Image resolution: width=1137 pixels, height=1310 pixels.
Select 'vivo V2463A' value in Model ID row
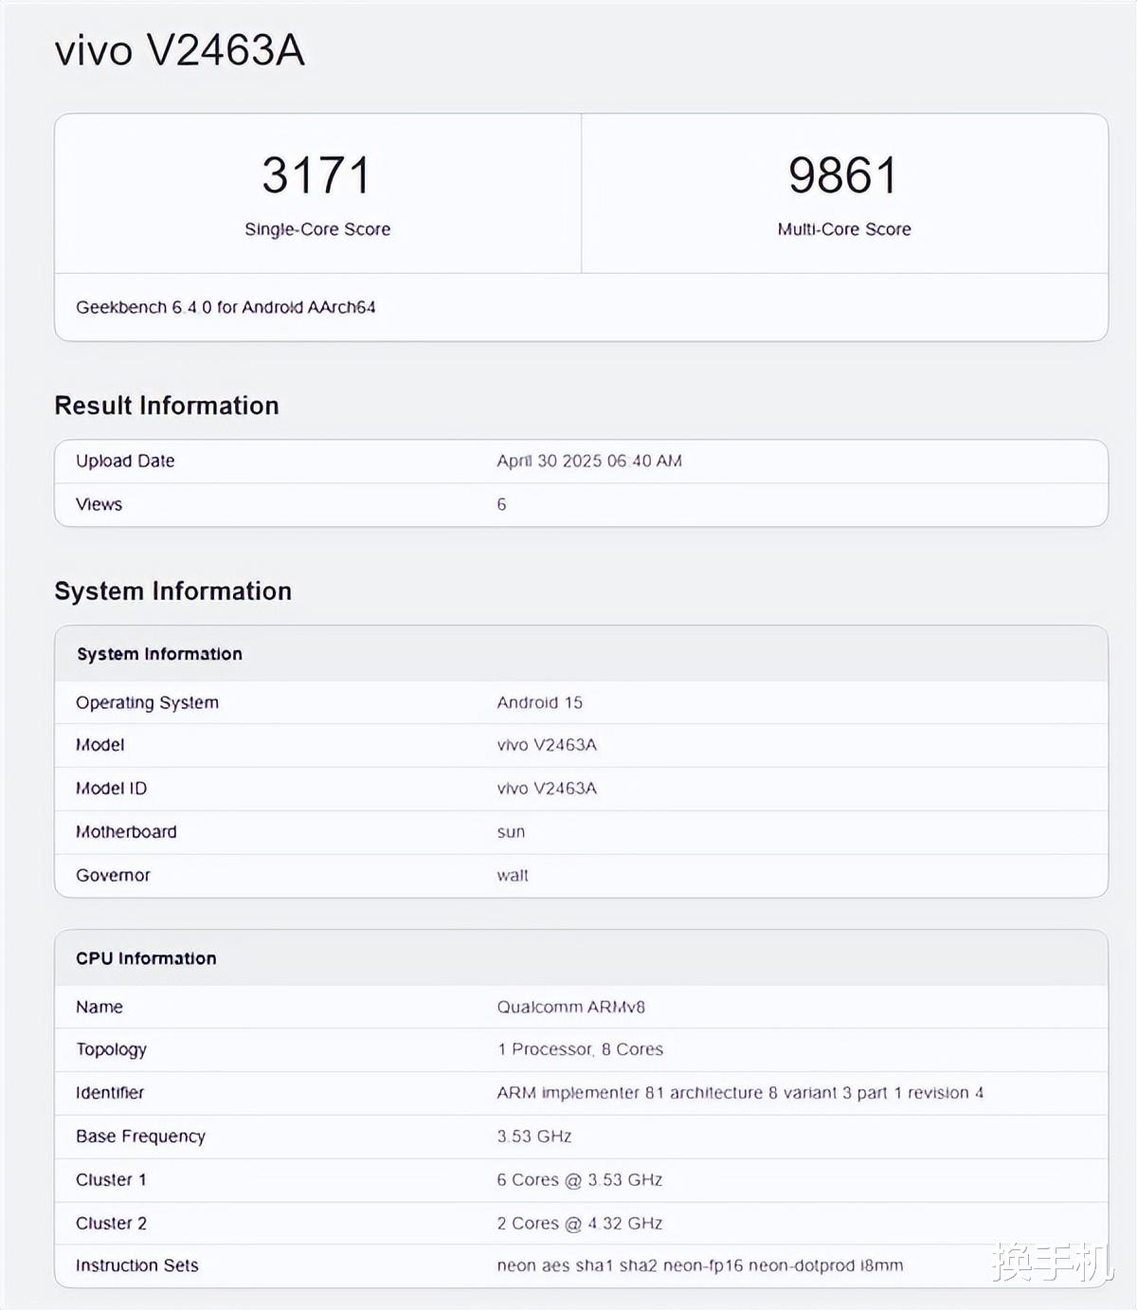coord(547,789)
